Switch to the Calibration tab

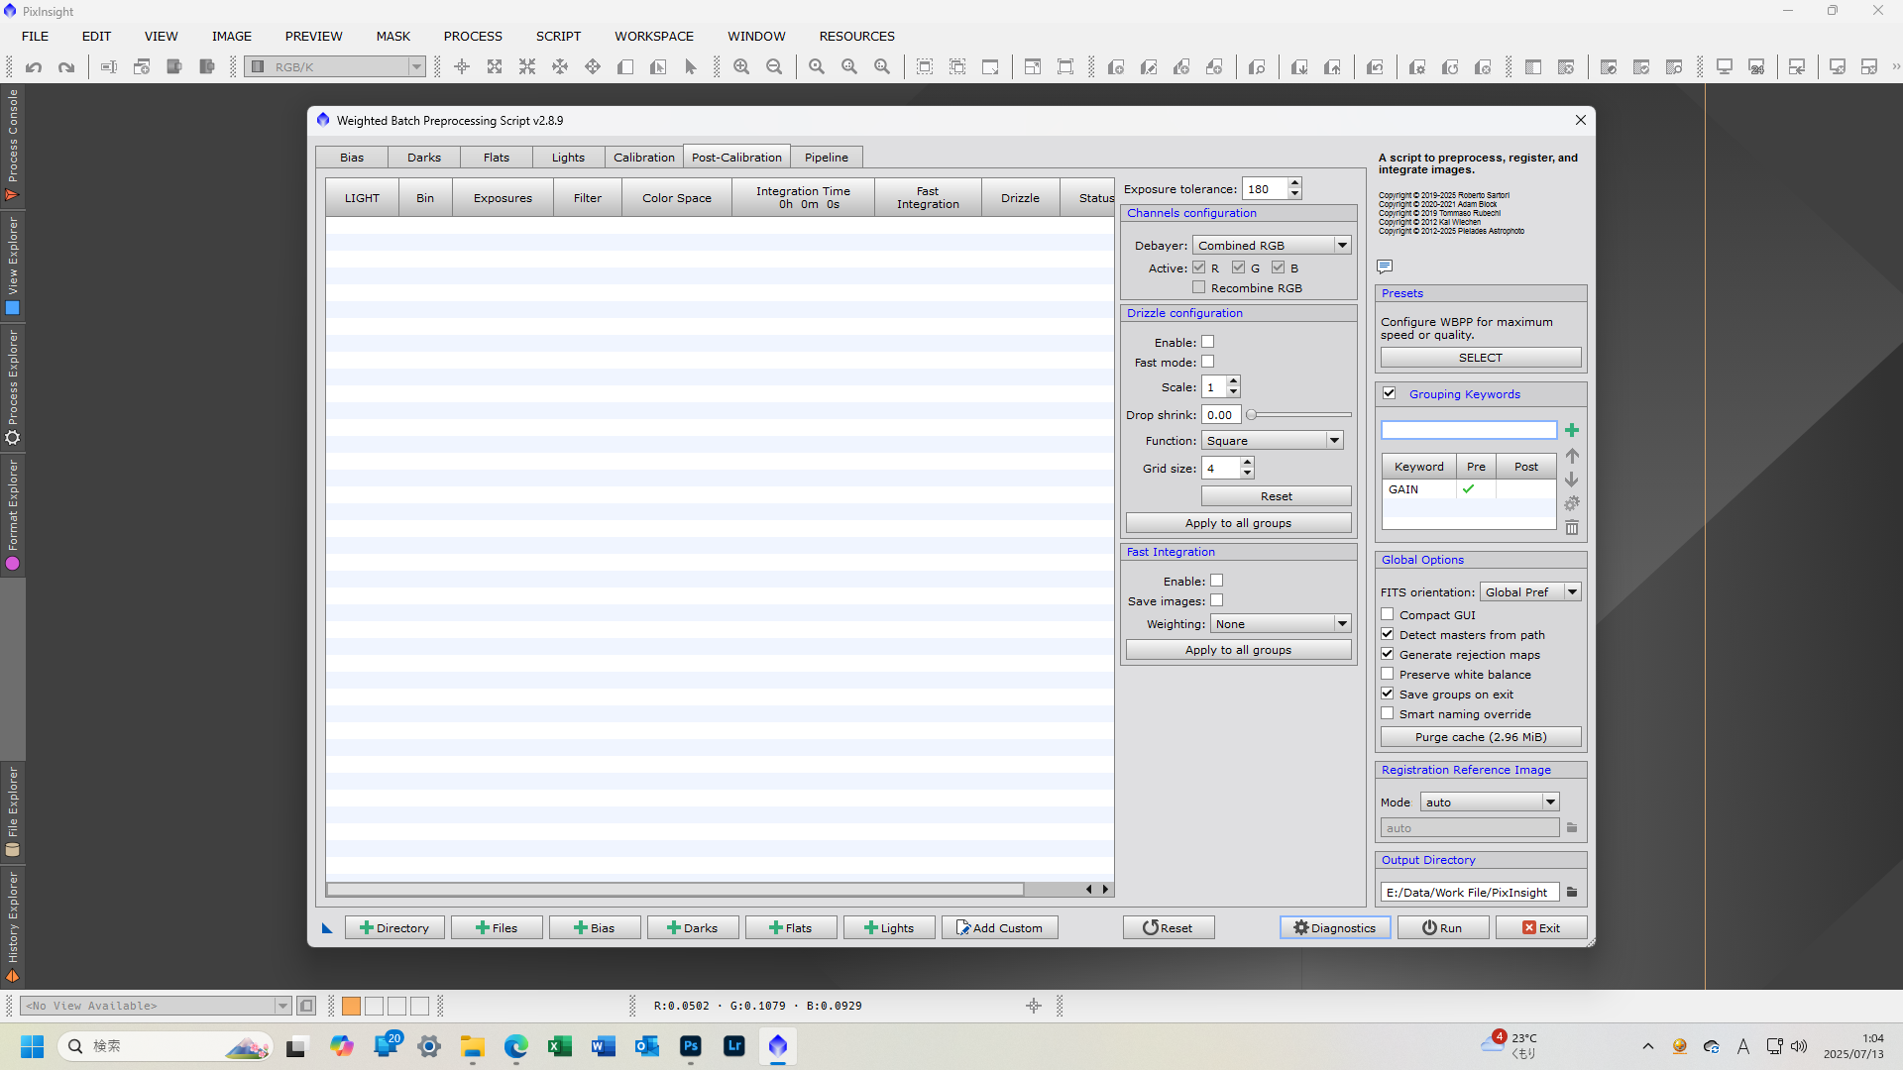tap(644, 157)
